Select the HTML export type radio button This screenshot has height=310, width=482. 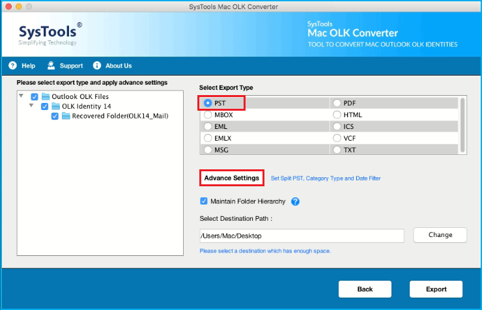pos(337,115)
